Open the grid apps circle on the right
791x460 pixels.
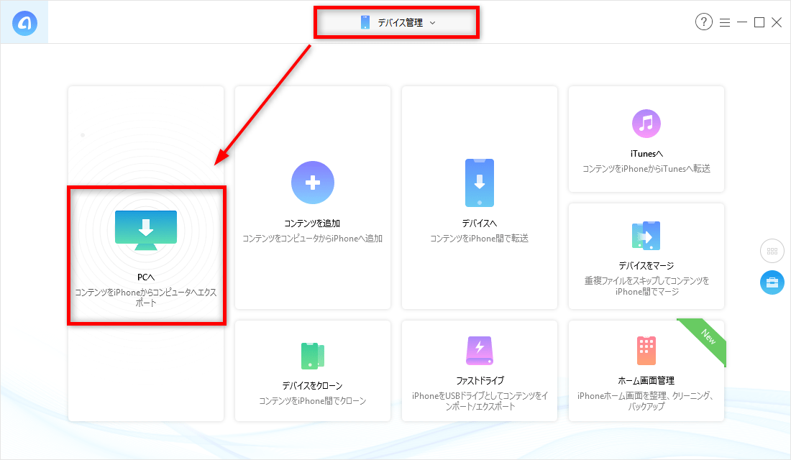(x=772, y=251)
